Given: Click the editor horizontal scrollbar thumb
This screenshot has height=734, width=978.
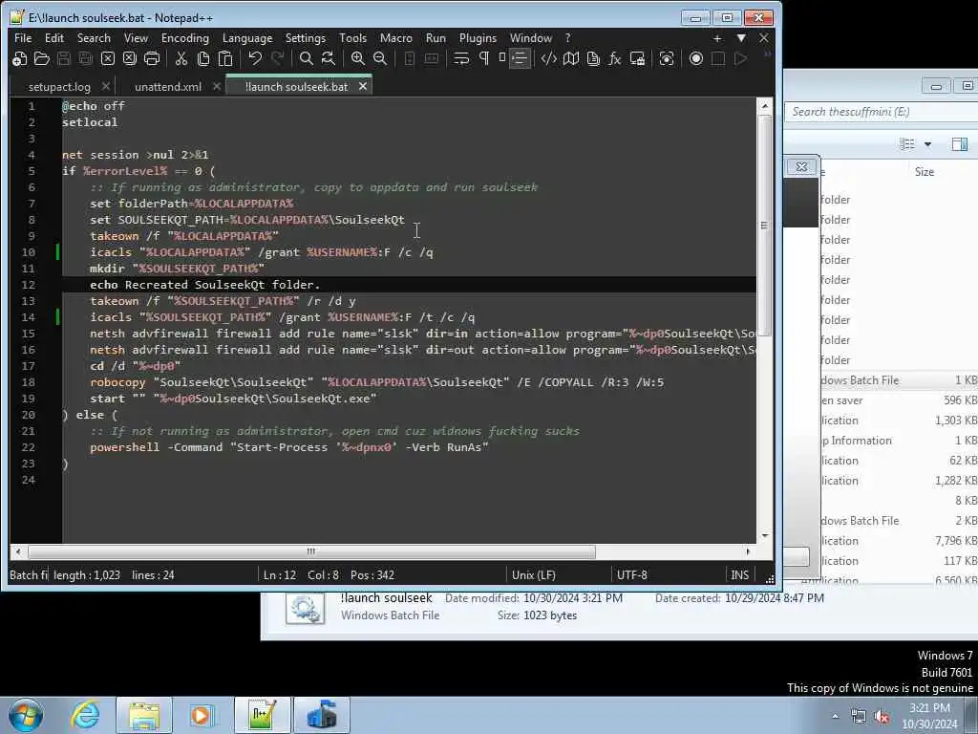Looking at the screenshot, I should click(x=311, y=551).
